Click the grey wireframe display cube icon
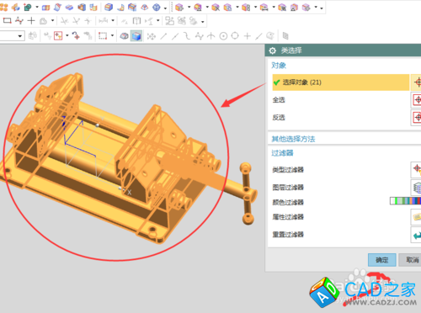This screenshot has height=313, width=421. tap(124, 36)
